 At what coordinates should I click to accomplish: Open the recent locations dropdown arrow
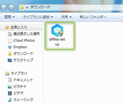pos(17,8)
